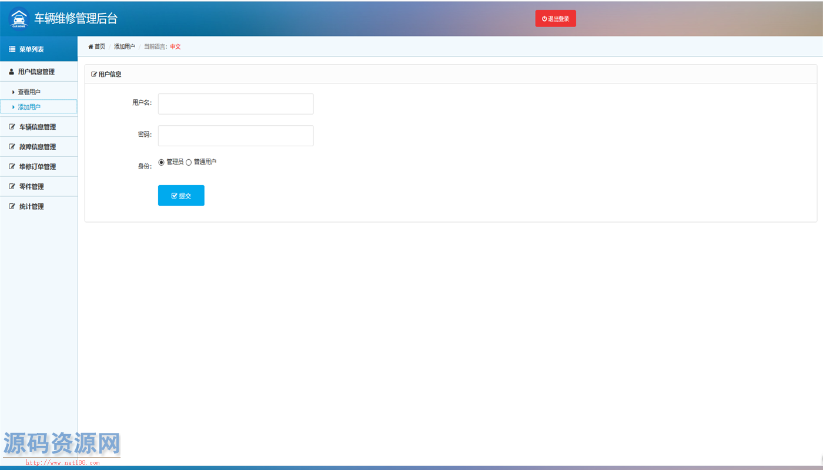Click the 用户名 label text
This screenshot has width=823, height=470.
click(142, 103)
